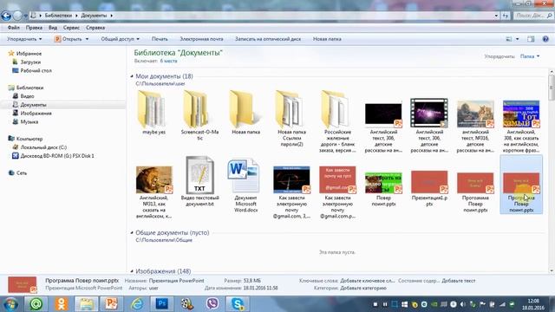Image resolution: width=555 pixels, height=312 pixels.
Task: Open Viber from the taskbar
Action: tap(212, 304)
